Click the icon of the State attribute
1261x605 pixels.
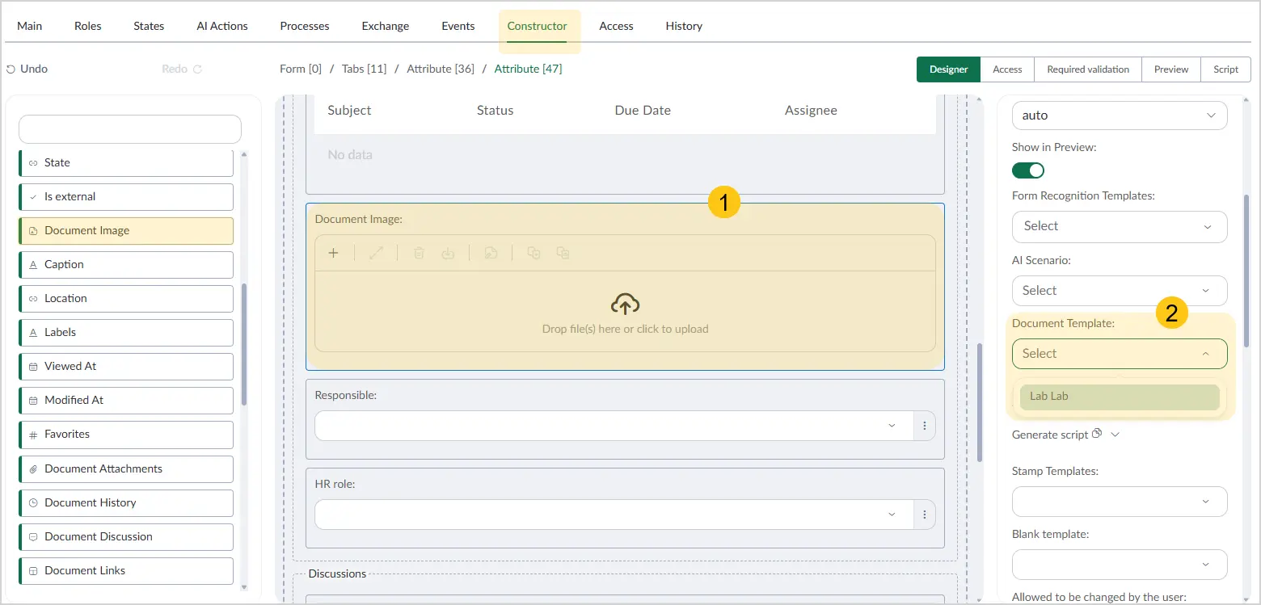click(x=33, y=162)
